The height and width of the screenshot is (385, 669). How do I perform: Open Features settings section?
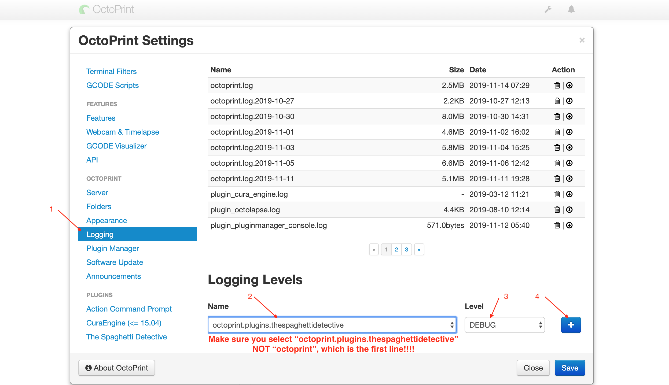(101, 118)
